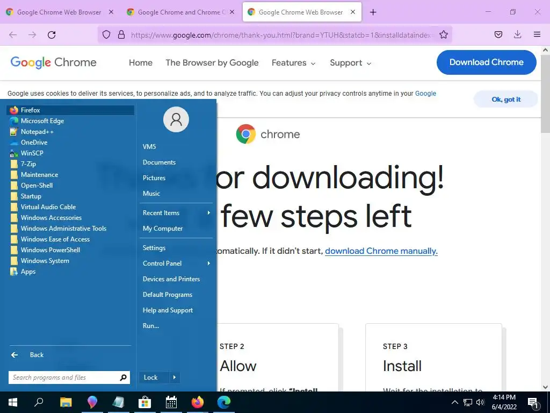Click download Chrome manually link
Screen dimensions: 550x413
pyautogui.click(x=381, y=251)
